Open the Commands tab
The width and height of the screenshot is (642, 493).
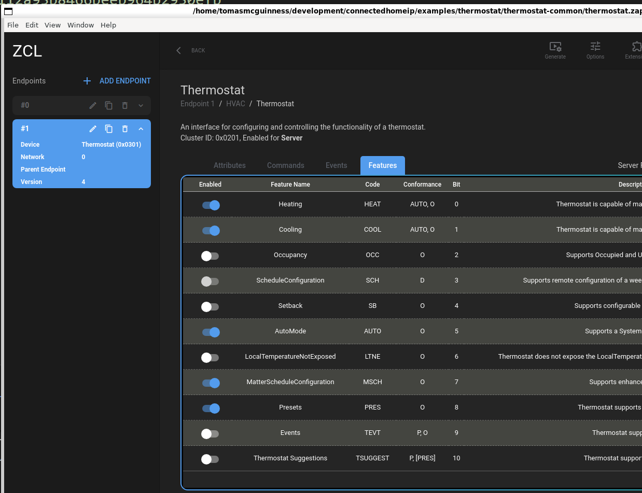tap(285, 165)
